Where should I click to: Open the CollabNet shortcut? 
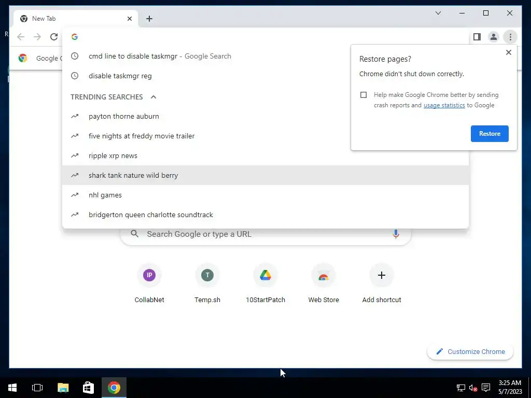(149, 283)
